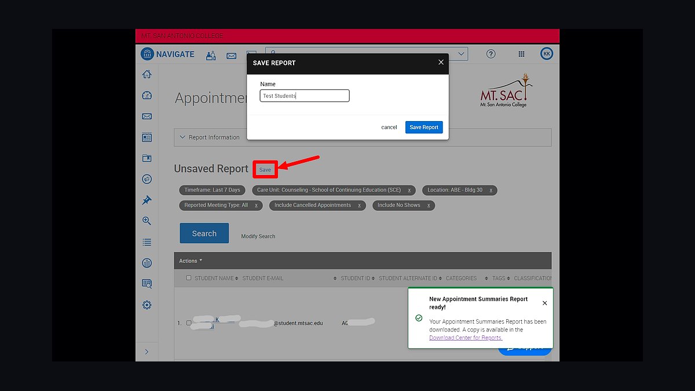Viewport: 695px width, 391px height.
Task: Open the magnifier advanced search icon in sidebar
Action: [147, 221]
